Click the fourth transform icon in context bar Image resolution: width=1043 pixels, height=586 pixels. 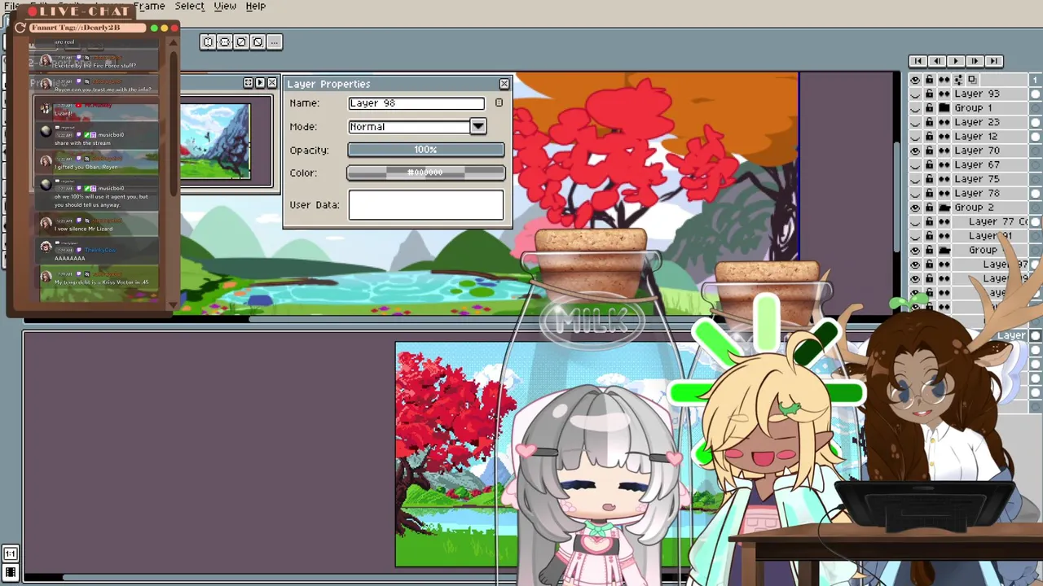(257, 42)
